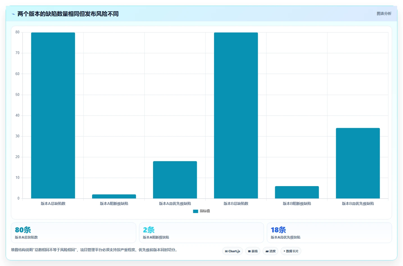Click the chart title 两个版本的缺陷数量相同但发布风险不同
This screenshot has width=403, height=266.
click(68, 14)
